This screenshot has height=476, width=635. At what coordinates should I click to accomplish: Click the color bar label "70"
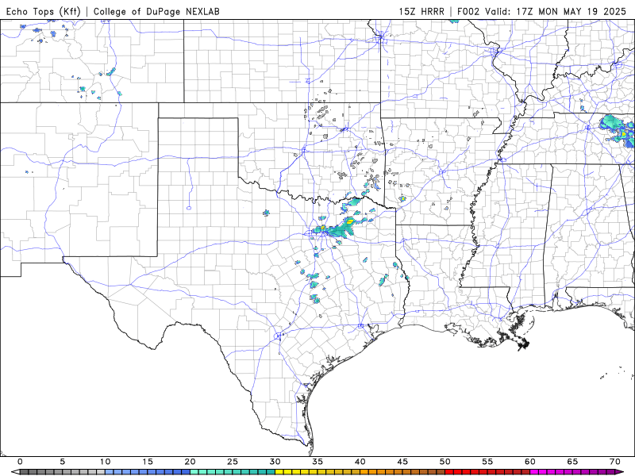pos(614,462)
